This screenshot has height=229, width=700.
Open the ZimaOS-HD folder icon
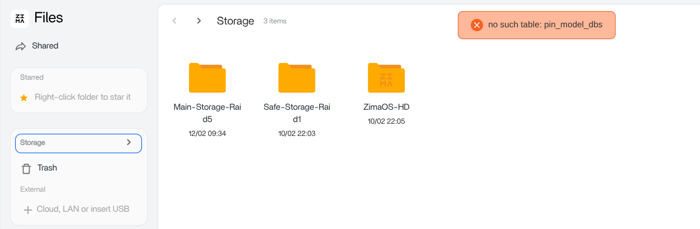(x=386, y=77)
